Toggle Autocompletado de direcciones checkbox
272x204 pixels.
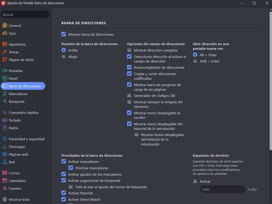[129, 67]
